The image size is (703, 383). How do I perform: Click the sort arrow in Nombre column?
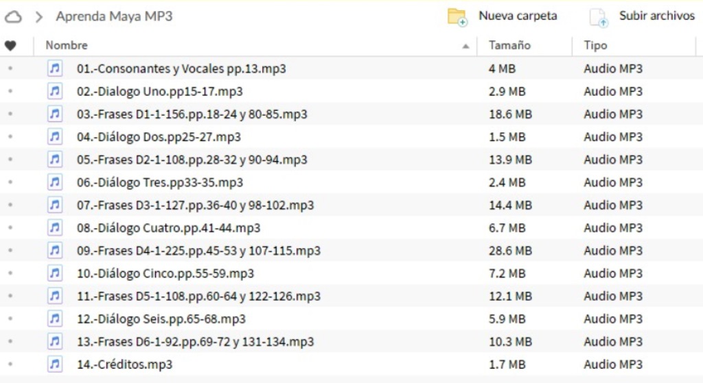466,46
